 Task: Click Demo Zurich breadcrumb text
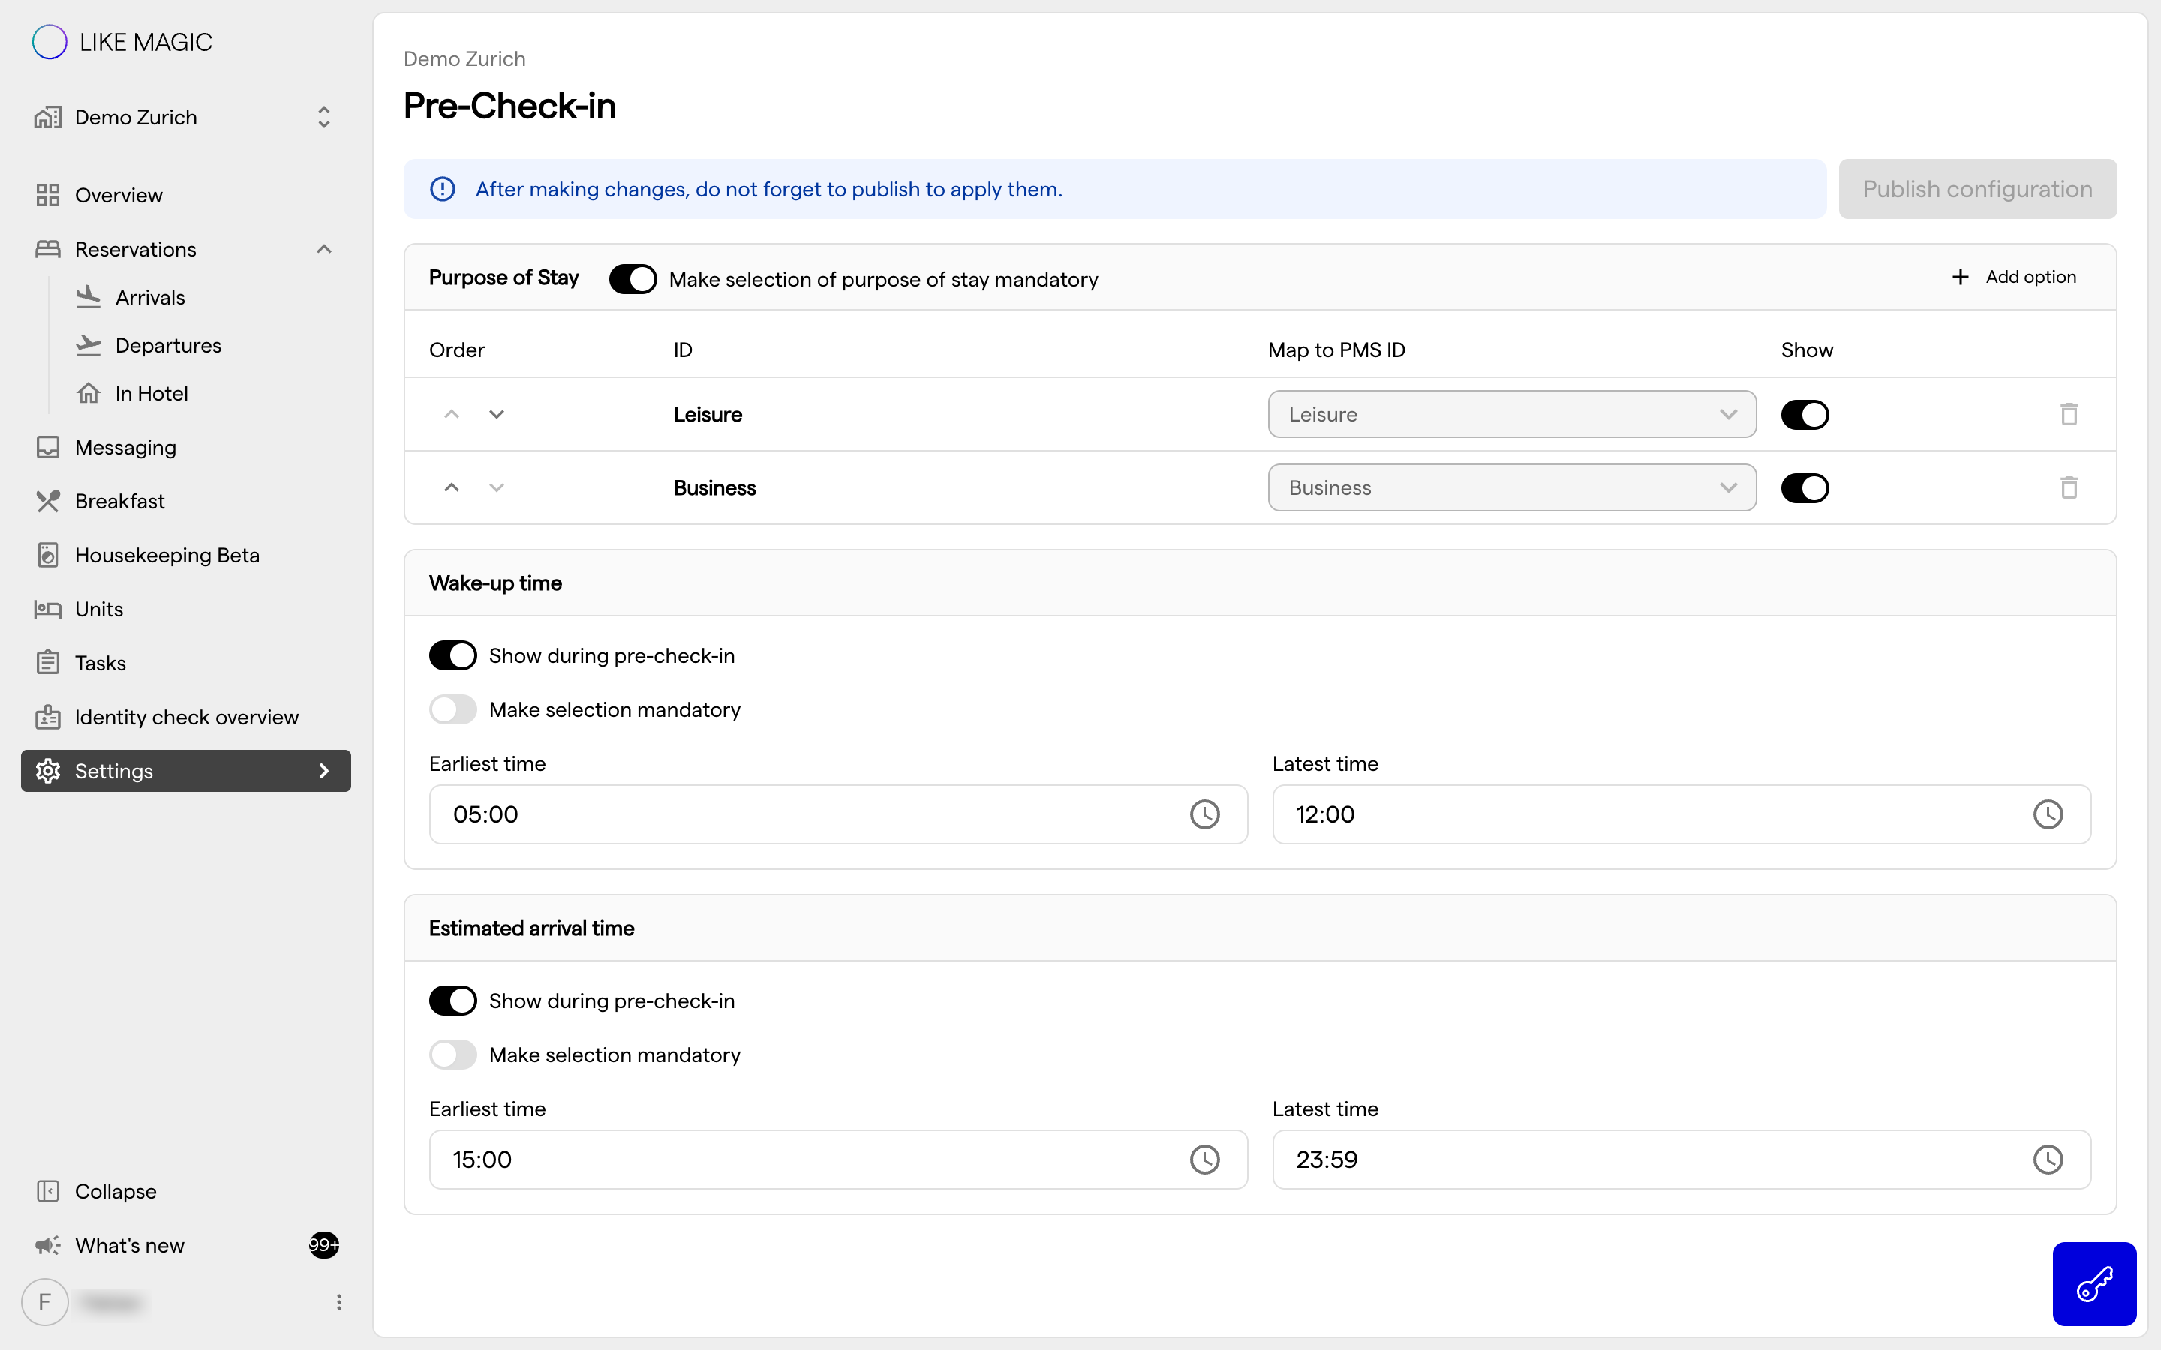tap(464, 59)
